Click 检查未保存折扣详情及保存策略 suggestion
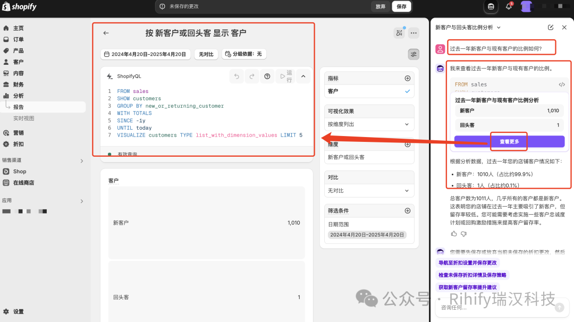This screenshot has width=574, height=322. coord(472,275)
